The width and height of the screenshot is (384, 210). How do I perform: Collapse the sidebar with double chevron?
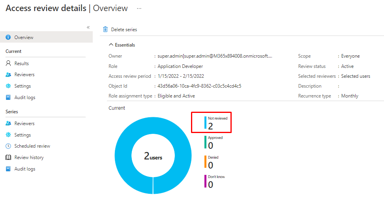[x=88, y=27]
